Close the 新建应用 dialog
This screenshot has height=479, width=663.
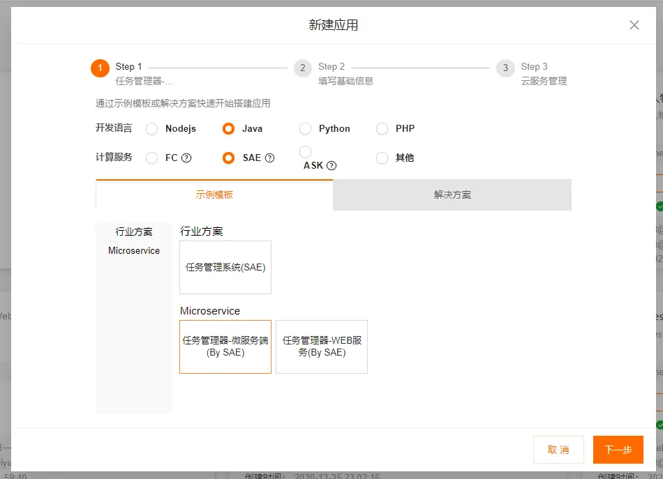point(634,25)
